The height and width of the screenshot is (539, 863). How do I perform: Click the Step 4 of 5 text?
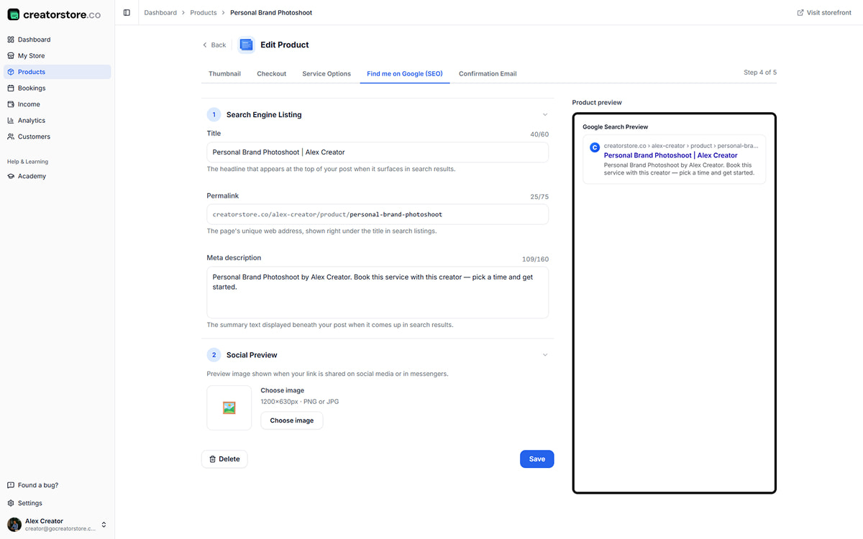tap(760, 73)
